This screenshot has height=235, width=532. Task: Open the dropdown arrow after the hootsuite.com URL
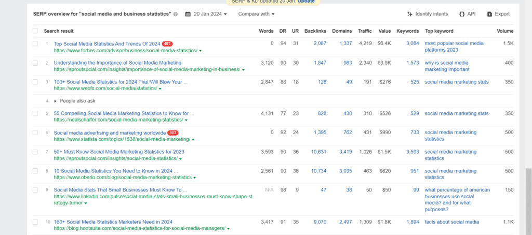coord(229,229)
